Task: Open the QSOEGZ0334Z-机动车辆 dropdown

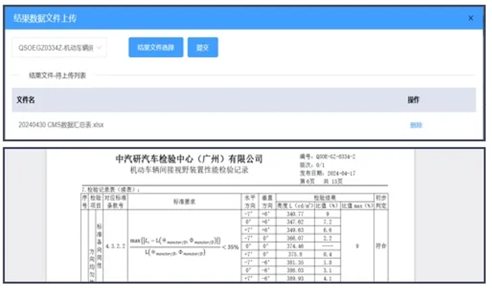Action: (x=59, y=48)
